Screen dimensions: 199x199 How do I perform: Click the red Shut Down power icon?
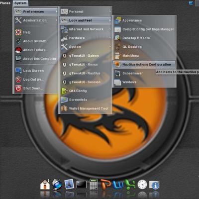click(18, 89)
